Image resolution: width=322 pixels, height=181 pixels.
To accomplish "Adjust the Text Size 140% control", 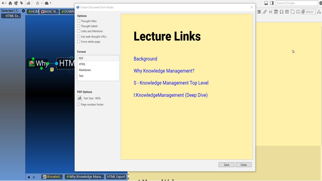I will pos(79,98).
